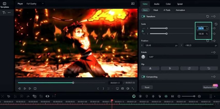Image resolution: width=220 pixels, height=109 pixels.
Task: Add a keyframe for Scale Y
Action: click(214, 34)
